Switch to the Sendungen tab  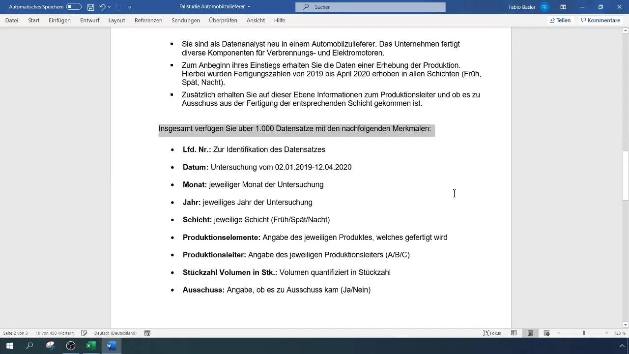186,20
